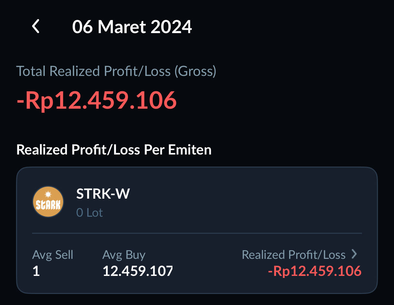This screenshot has width=394, height=305.
Task: Select the STRK-W ticker name
Action: point(103,194)
